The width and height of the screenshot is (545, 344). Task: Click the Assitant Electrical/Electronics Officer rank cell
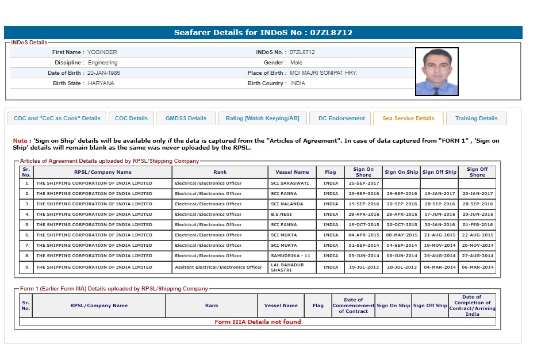[x=218, y=267]
